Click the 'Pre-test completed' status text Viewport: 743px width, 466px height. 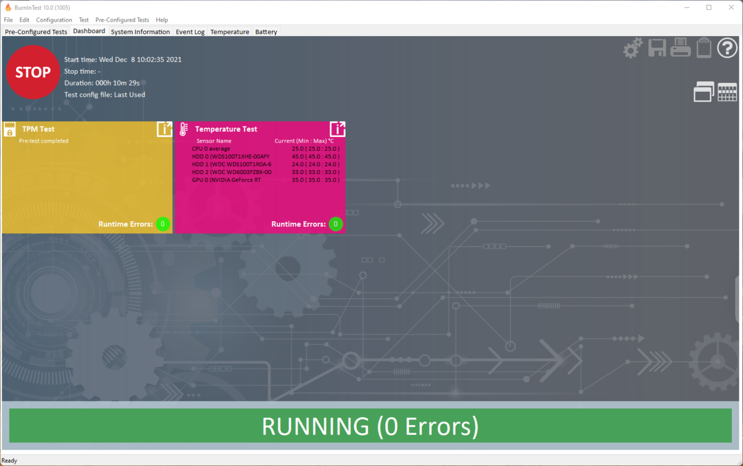43,141
